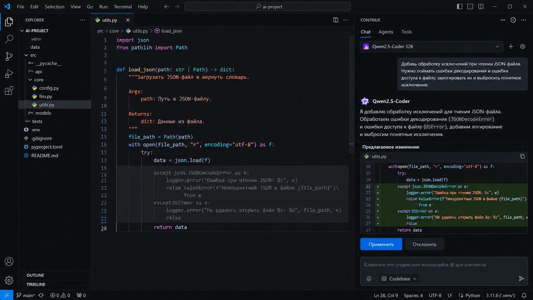Click the Применить button
This screenshot has width=533, height=300.
381,244
